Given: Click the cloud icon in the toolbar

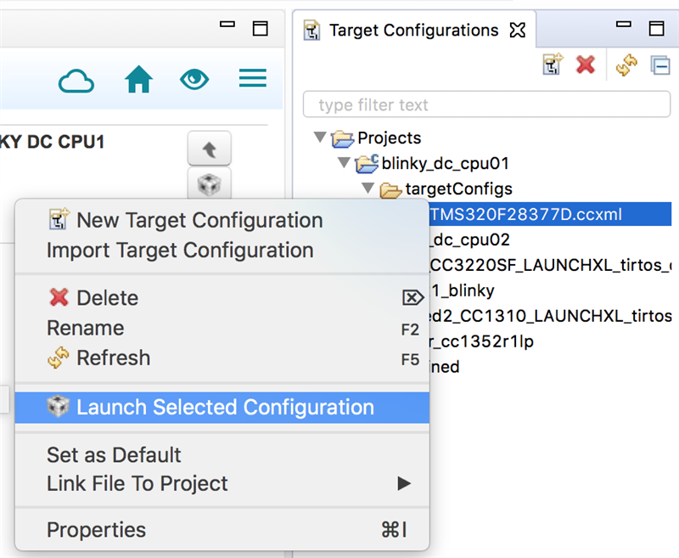Looking at the screenshot, I should 76,80.
